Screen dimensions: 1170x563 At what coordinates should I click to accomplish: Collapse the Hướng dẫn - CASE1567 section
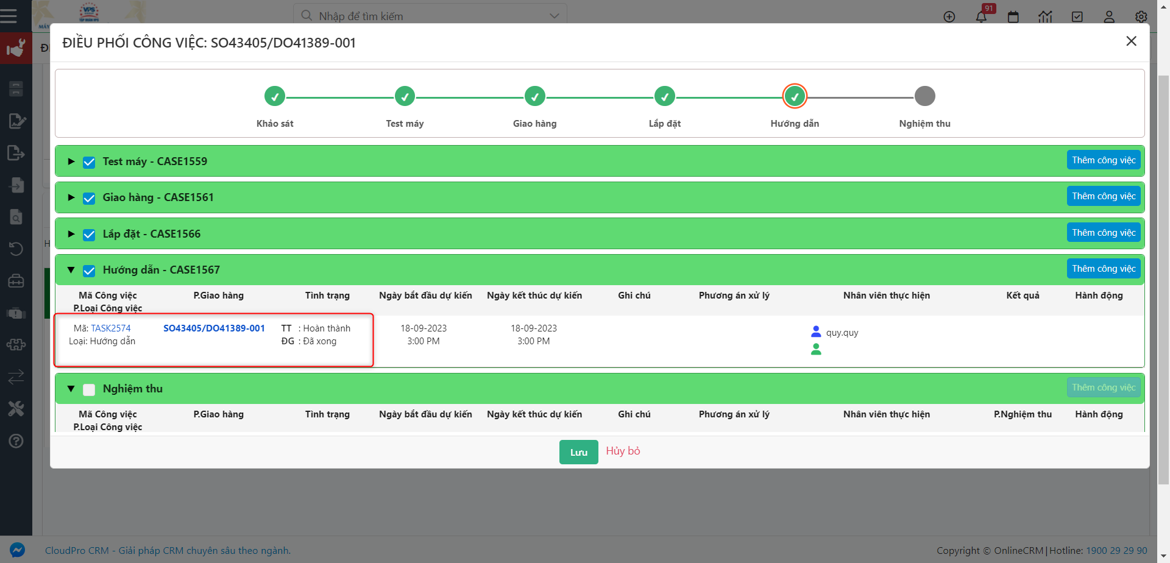71,270
